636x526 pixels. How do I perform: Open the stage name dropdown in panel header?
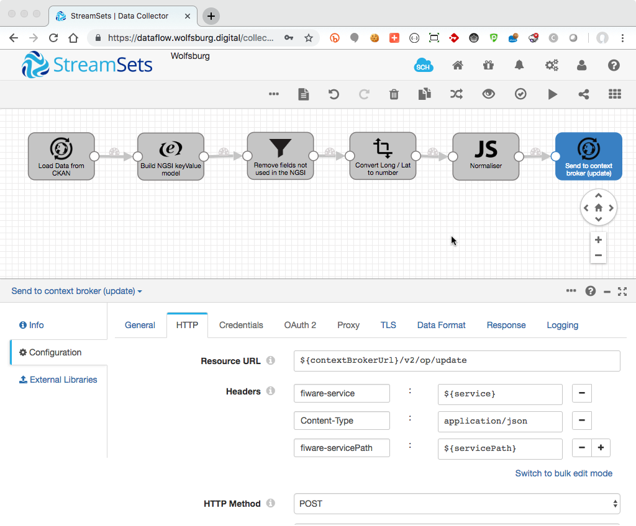point(77,291)
